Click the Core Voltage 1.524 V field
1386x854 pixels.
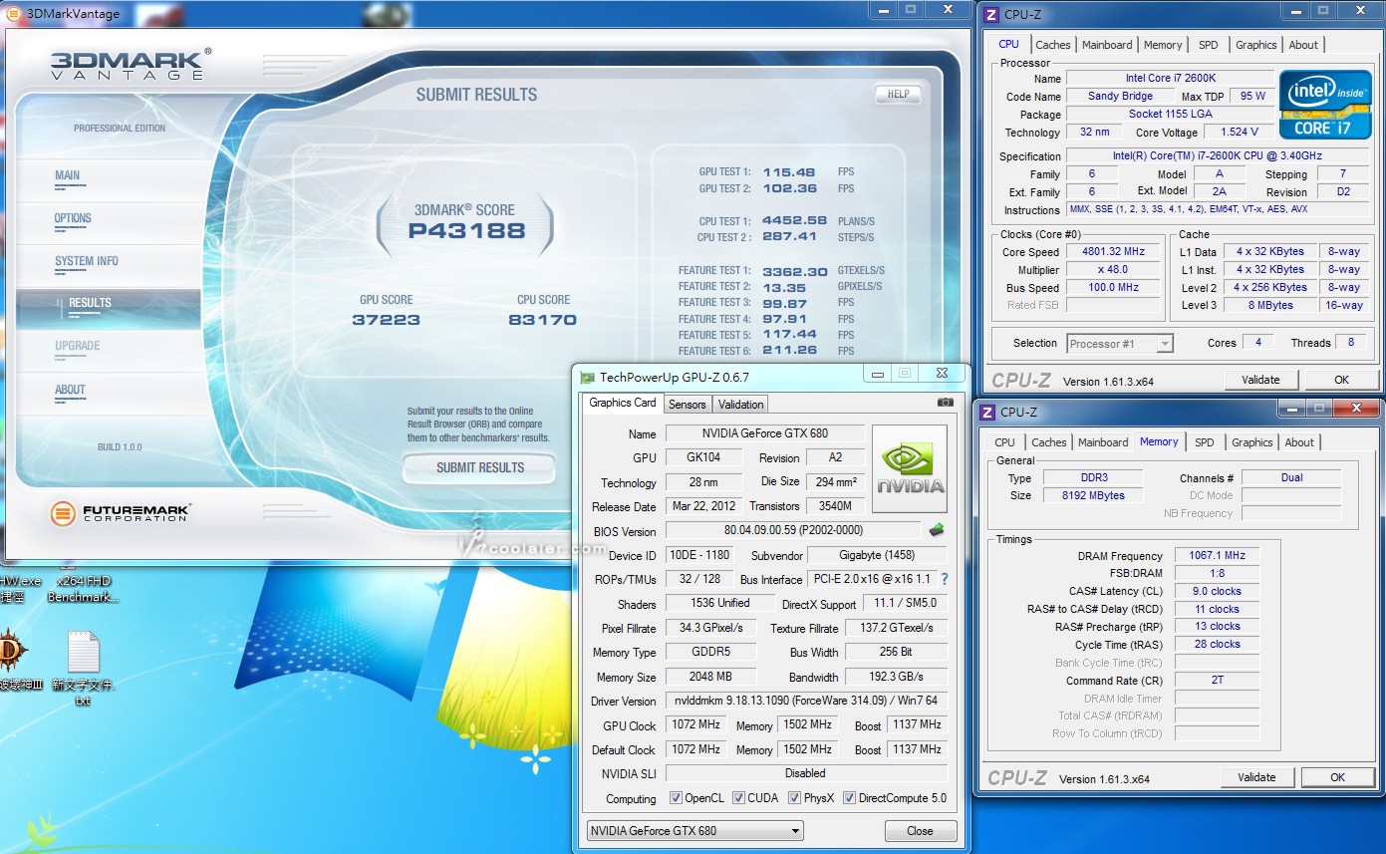(1239, 132)
